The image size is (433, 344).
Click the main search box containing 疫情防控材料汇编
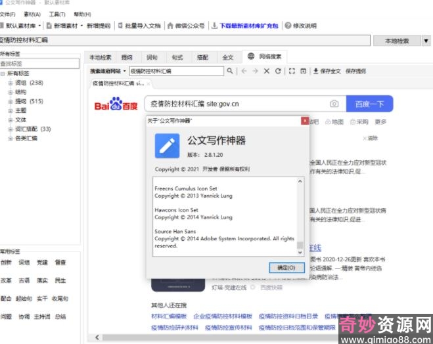tap(185, 40)
